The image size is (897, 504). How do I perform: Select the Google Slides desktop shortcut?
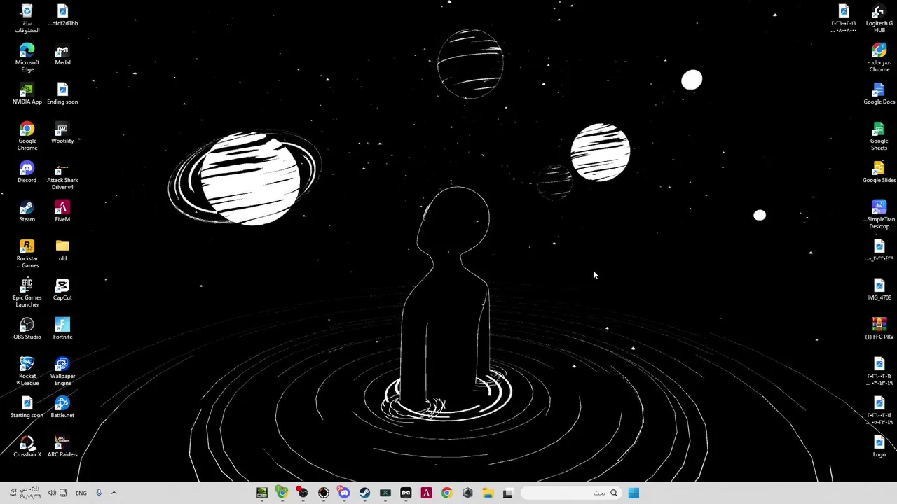click(x=879, y=172)
